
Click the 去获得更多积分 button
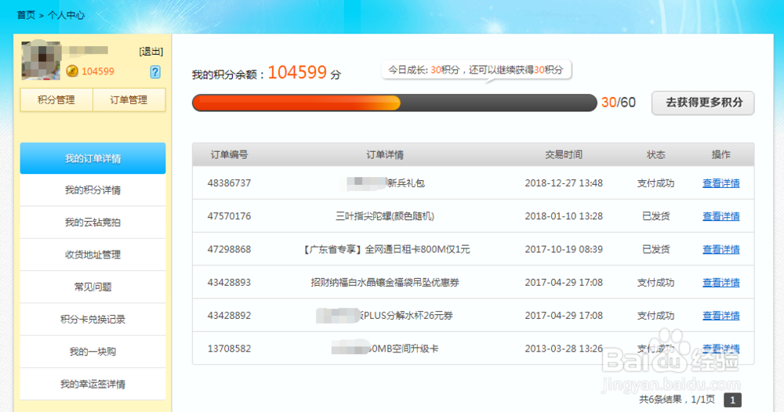coord(702,103)
